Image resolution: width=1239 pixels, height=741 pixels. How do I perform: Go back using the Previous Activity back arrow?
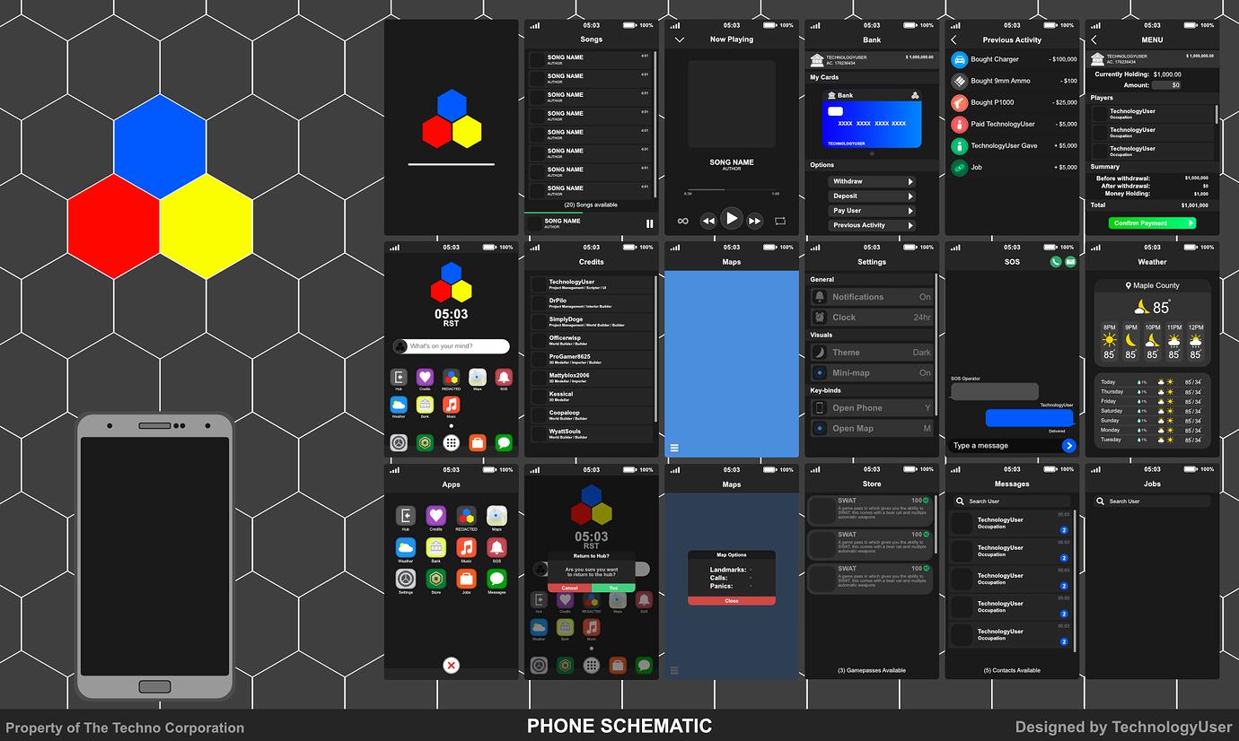coord(954,39)
